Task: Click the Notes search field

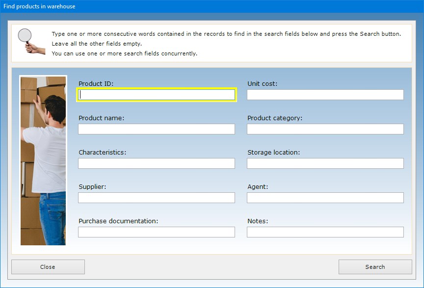Action: (325, 232)
